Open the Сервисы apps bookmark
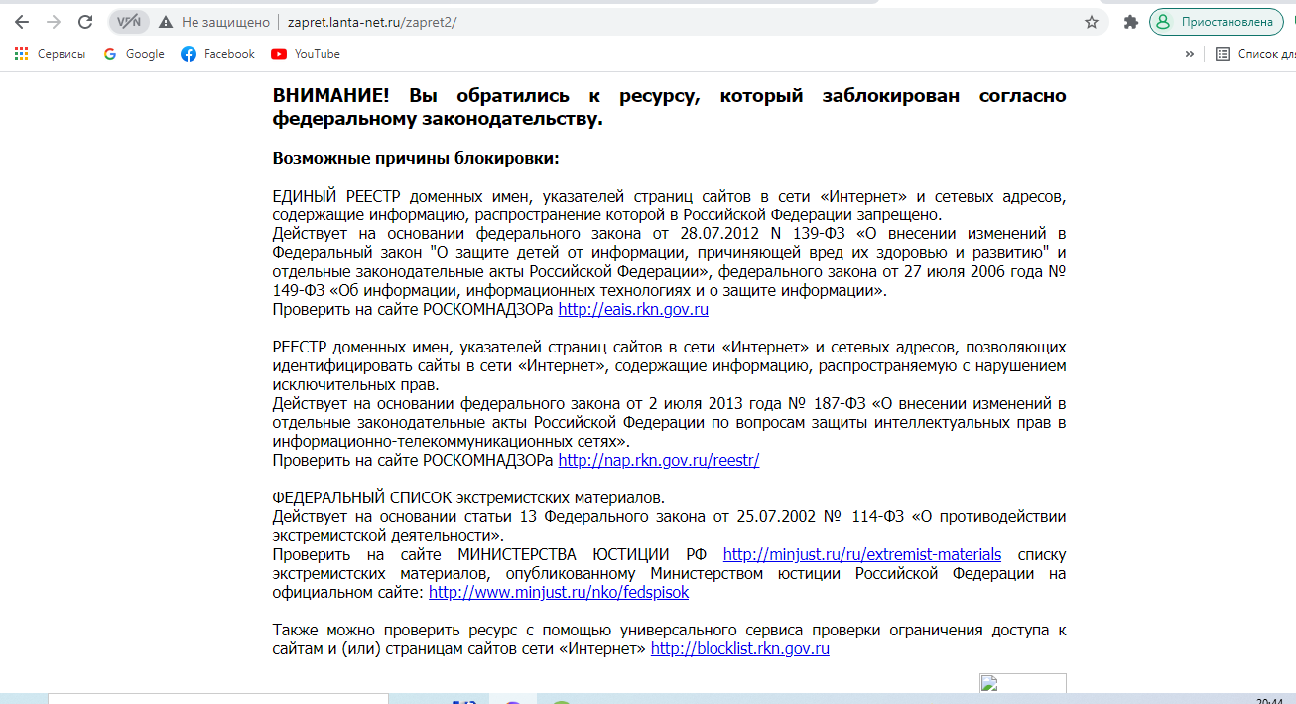Image resolution: width=1296 pixels, height=704 pixels. click(x=50, y=54)
